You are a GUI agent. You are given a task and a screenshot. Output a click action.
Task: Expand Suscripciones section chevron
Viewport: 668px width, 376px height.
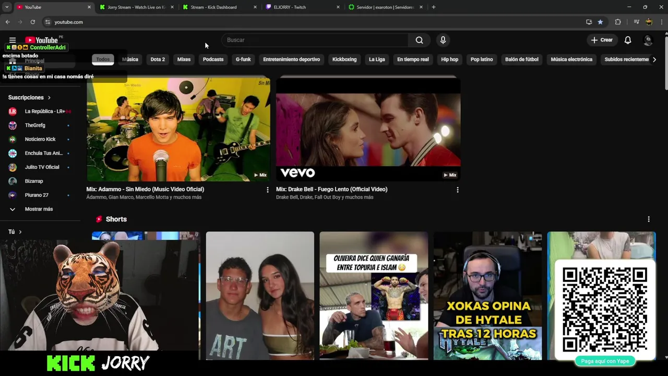pyautogui.click(x=50, y=98)
